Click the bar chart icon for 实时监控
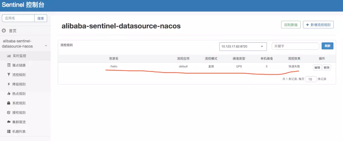This screenshot has height=141, width=343. [x=9, y=56]
